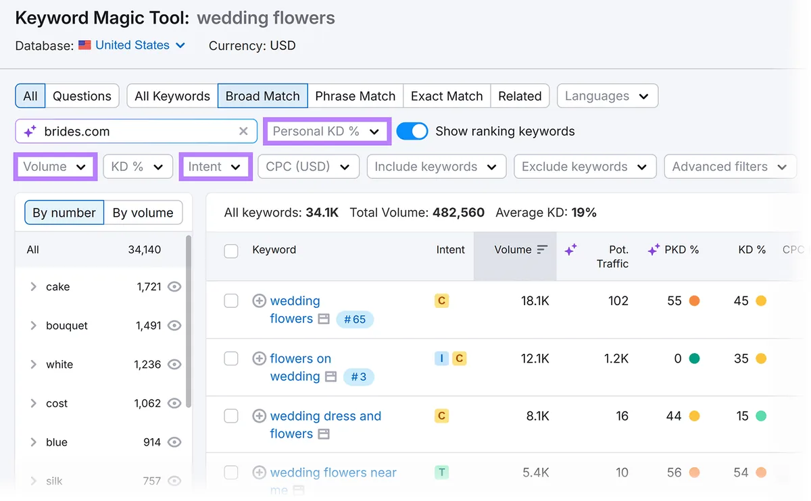Image resolution: width=811 pixels, height=501 pixels.
Task: Click sparkle icon beside PKD % header
Action: pos(654,250)
